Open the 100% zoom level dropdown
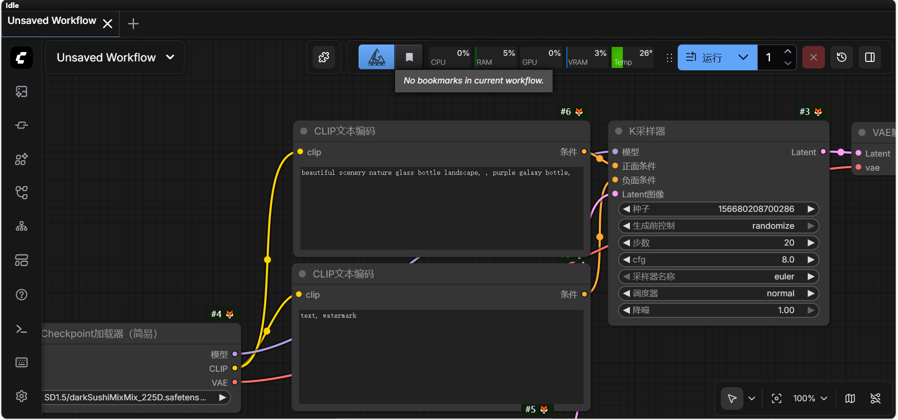 coord(810,398)
